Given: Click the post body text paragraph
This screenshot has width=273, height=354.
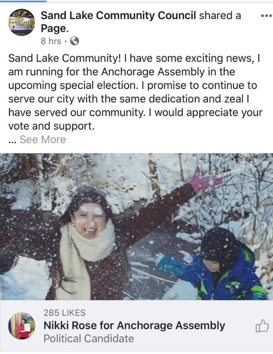Looking at the screenshot, I should [x=135, y=92].
